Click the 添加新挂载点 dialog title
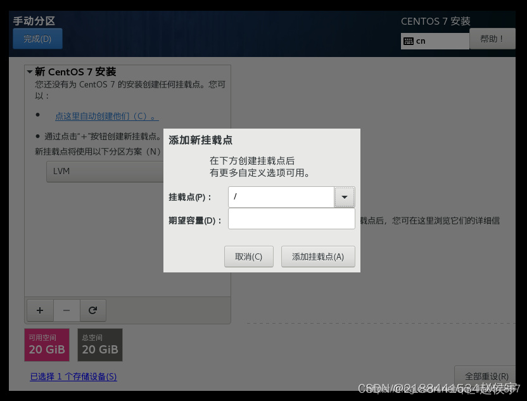The height and width of the screenshot is (401, 527). 201,140
